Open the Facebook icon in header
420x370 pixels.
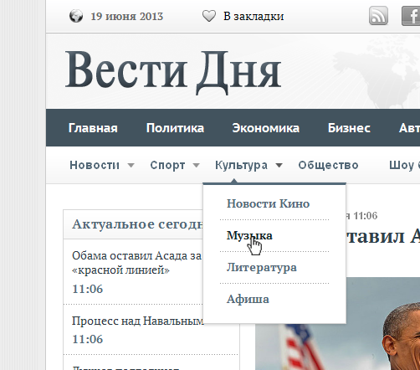pyautogui.click(x=411, y=16)
